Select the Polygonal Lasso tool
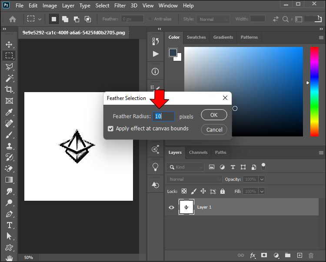This screenshot has height=262, width=326. point(9,66)
